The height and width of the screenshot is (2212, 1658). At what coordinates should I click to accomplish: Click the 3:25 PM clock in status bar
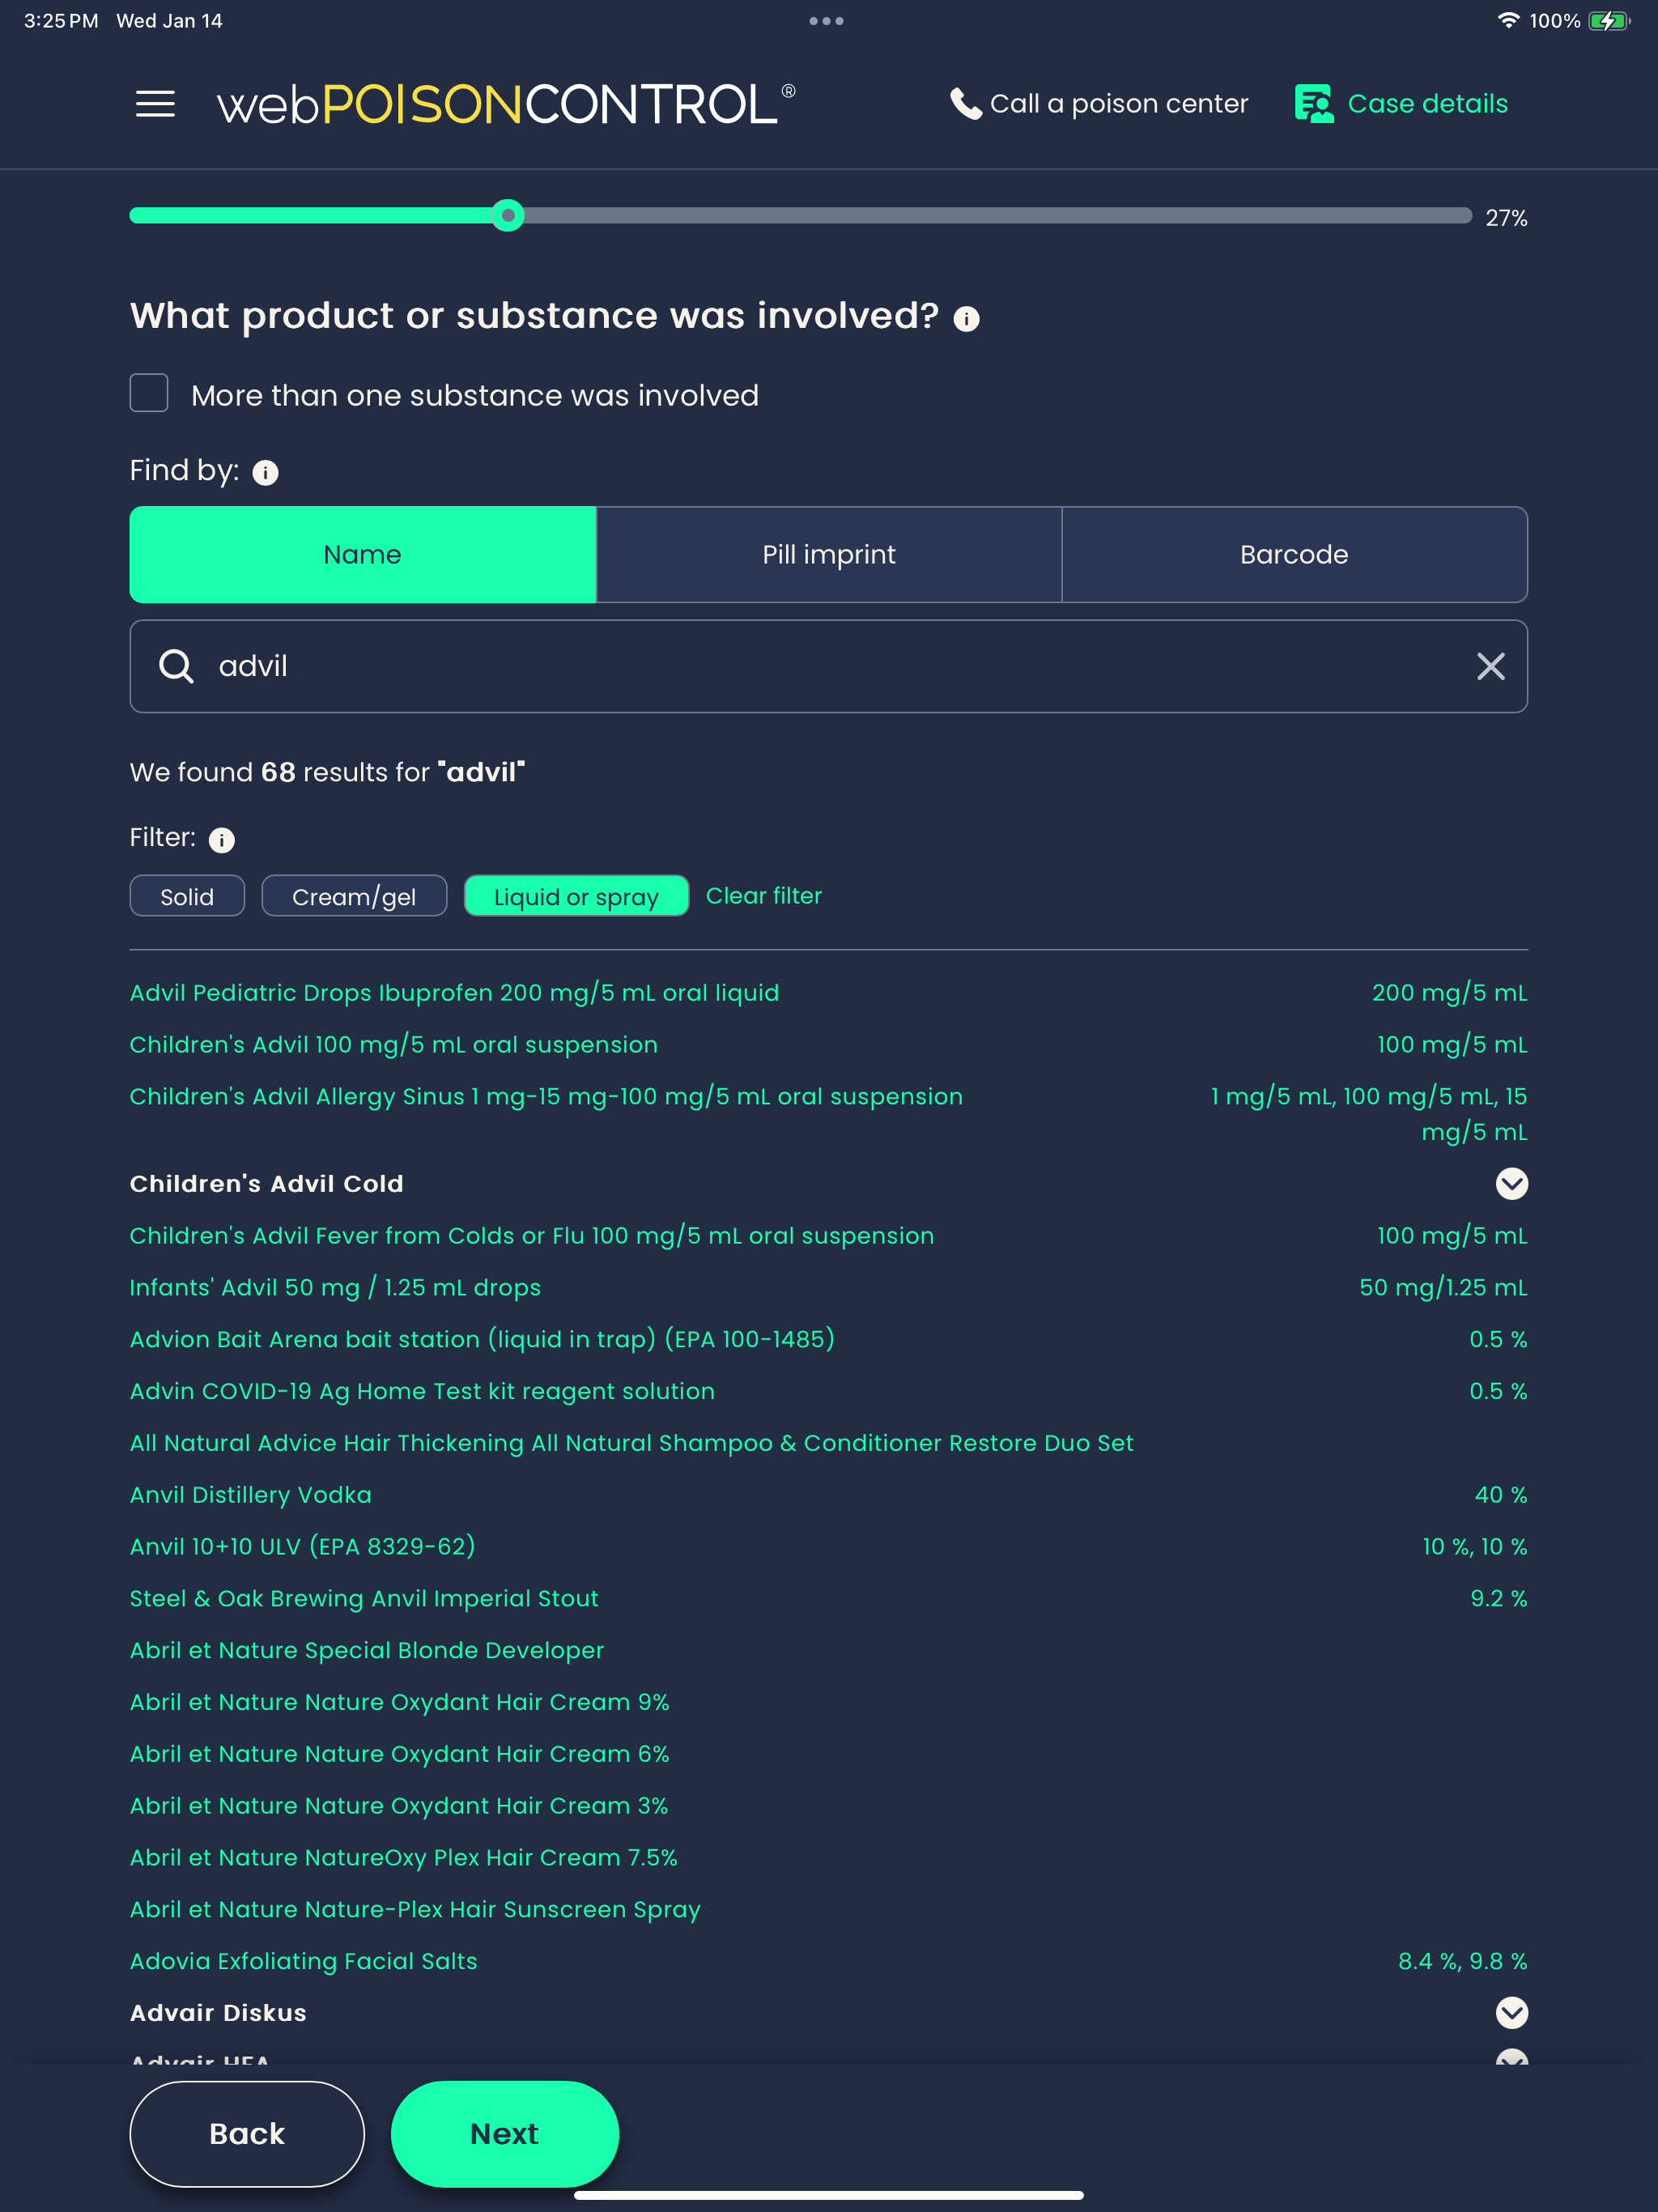click(x=61, y=21)
